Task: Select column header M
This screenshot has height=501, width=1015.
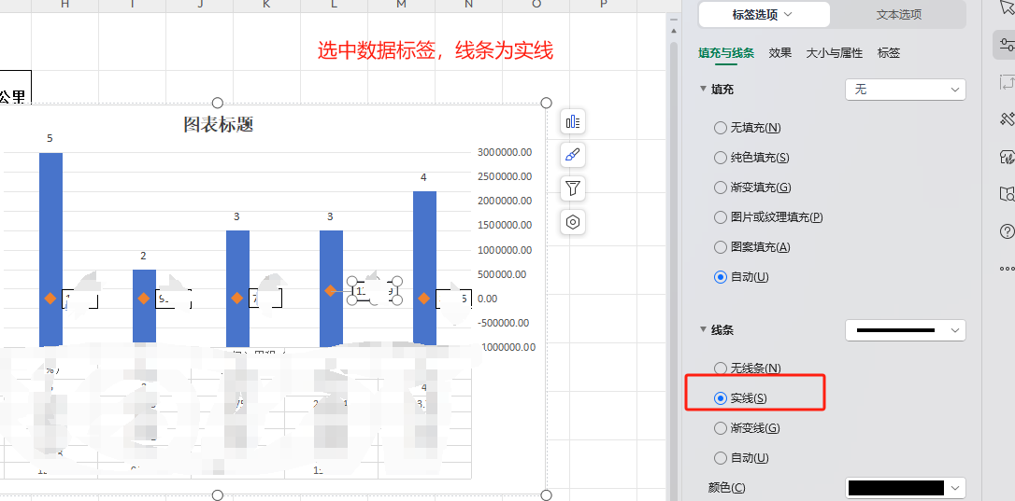Action: 401,5
